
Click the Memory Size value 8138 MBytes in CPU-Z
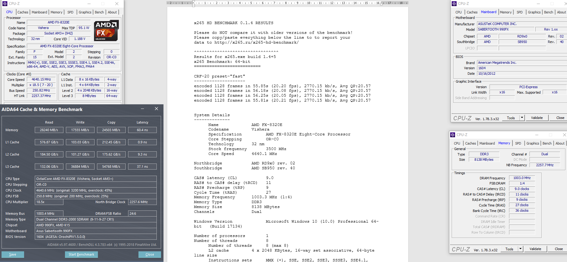(484, 160)
